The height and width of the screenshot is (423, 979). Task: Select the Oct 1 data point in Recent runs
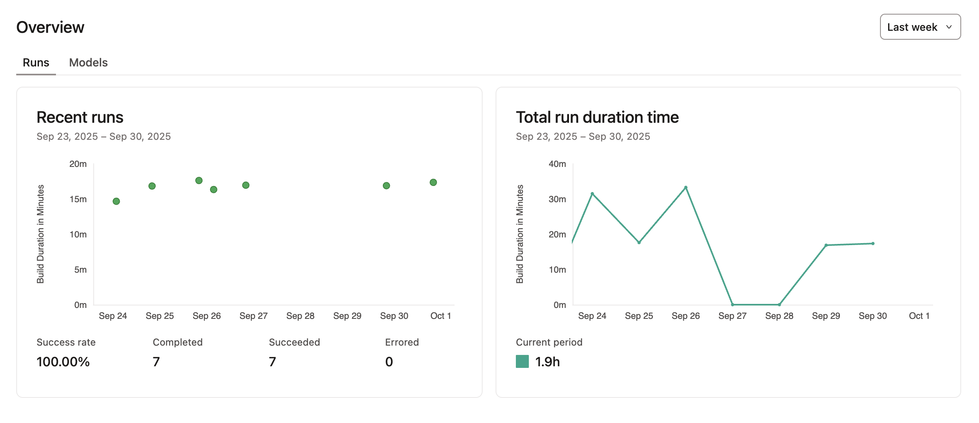pos(433,182)
